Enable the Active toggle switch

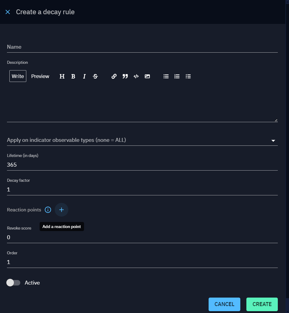[x=13, y=283]
